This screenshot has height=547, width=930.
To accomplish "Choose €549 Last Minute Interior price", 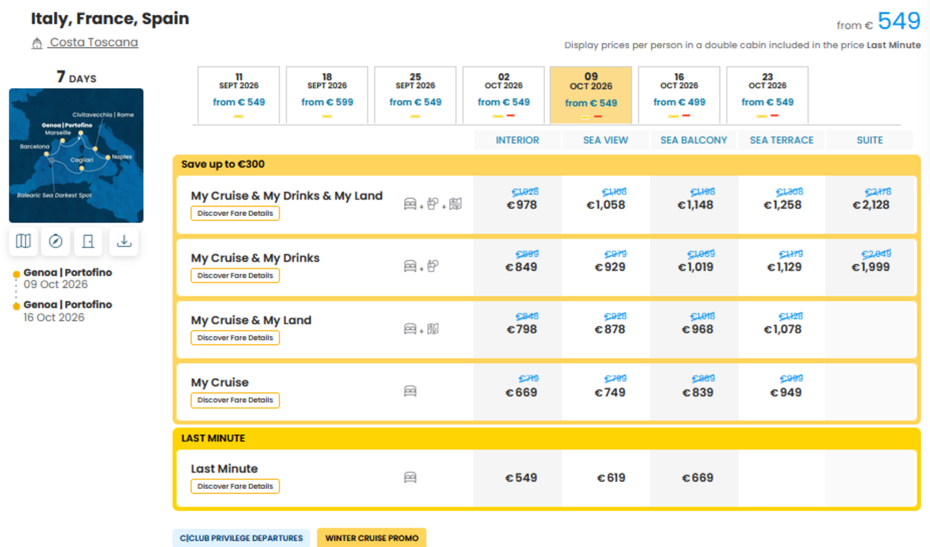I will point(521,478).
